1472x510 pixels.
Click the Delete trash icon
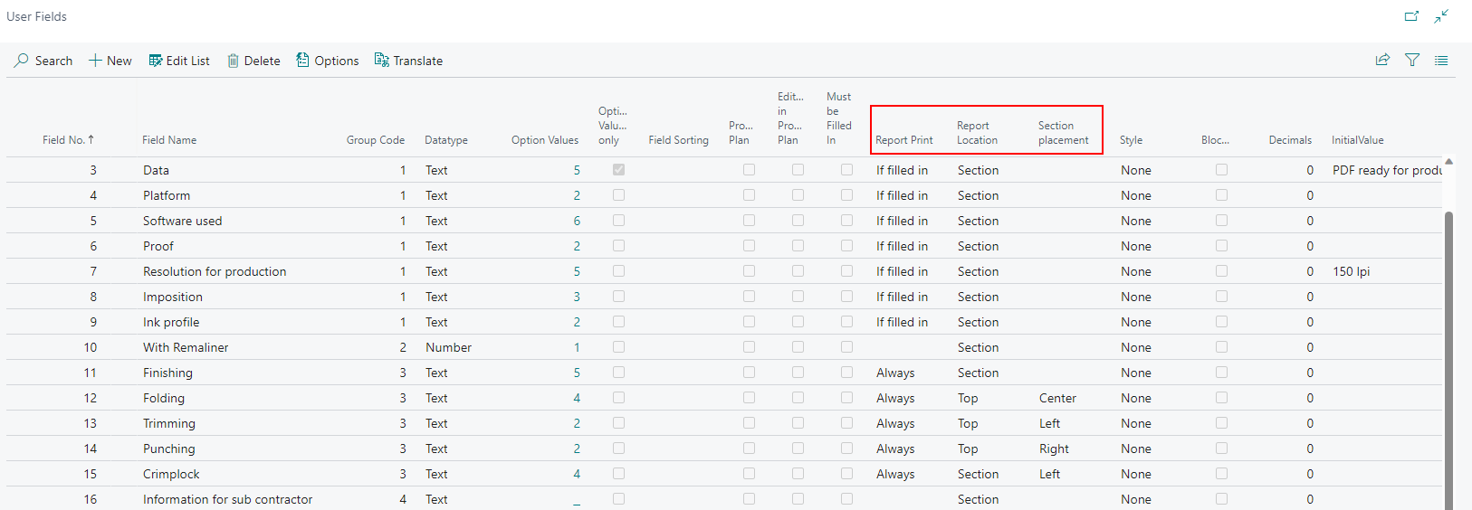tap(233, 61)
